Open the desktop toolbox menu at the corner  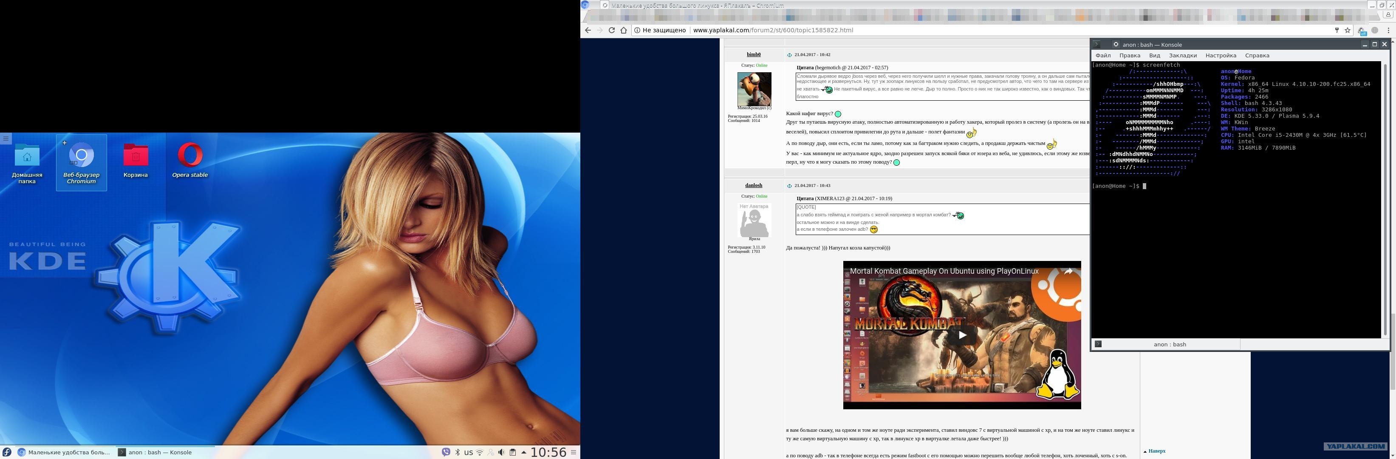pos(6,139)
